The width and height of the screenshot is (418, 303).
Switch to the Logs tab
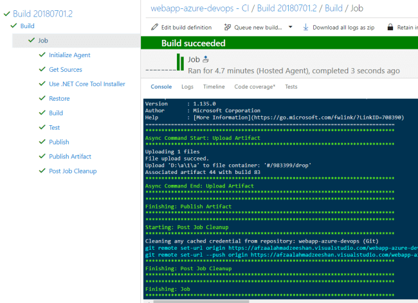187,87
